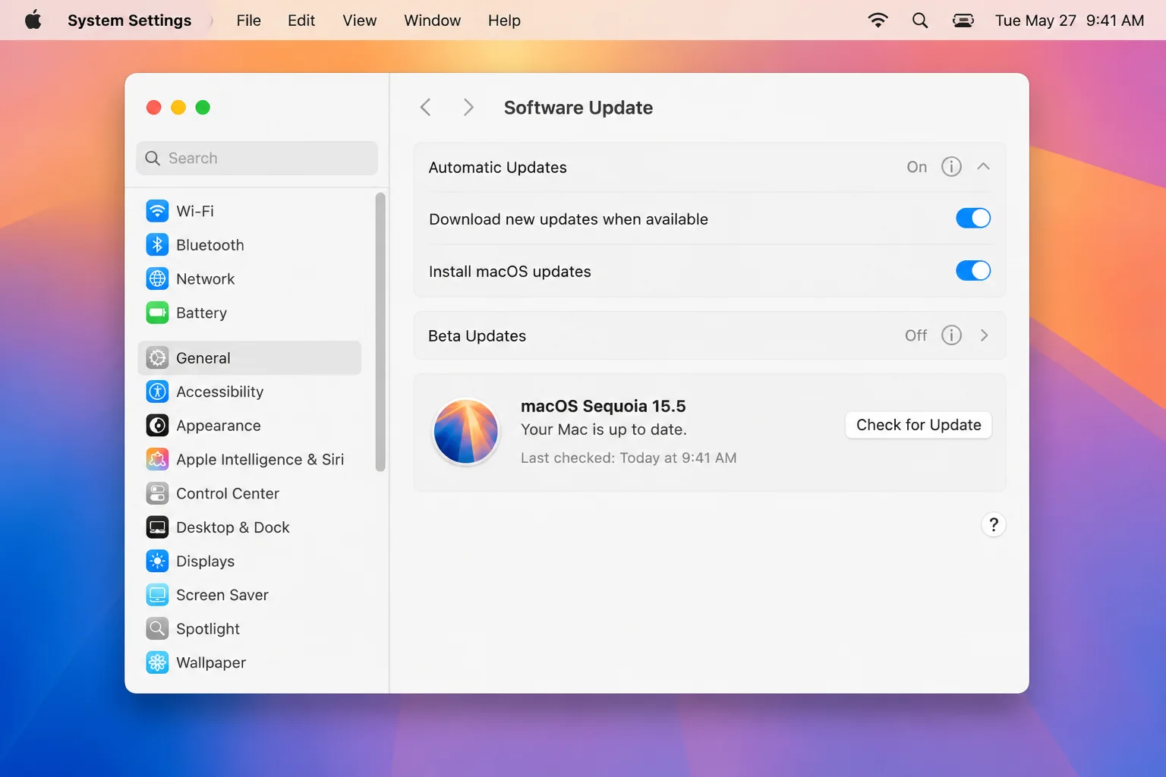Click 'Your Mac is up to date.' text
The image size is (1166, 777).
tap(603, 429)
